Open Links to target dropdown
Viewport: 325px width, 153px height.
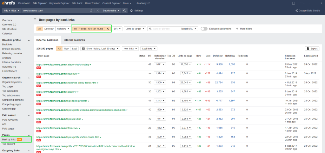[x=135, y=29]
